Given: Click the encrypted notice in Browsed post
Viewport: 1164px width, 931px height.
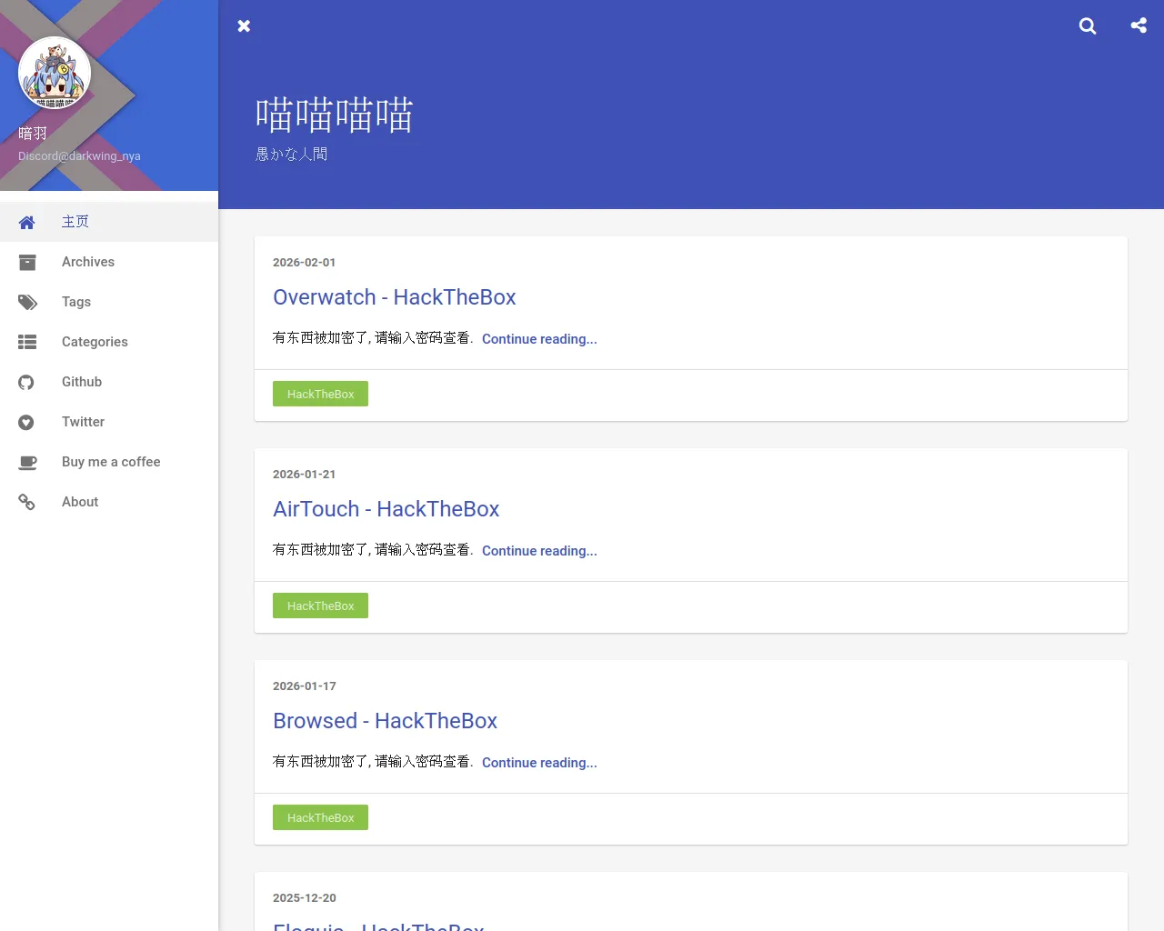Looking at the screenshot, I should [x=373, y=762].
